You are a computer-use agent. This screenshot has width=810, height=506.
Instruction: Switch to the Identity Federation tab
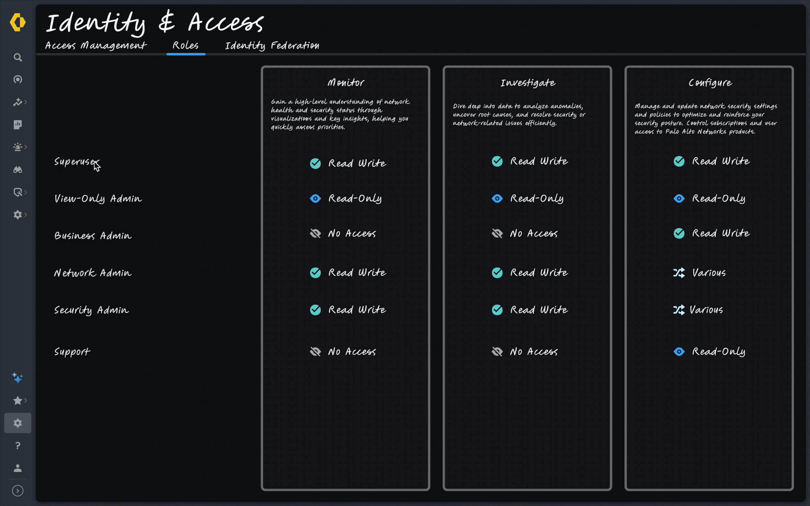272,45
